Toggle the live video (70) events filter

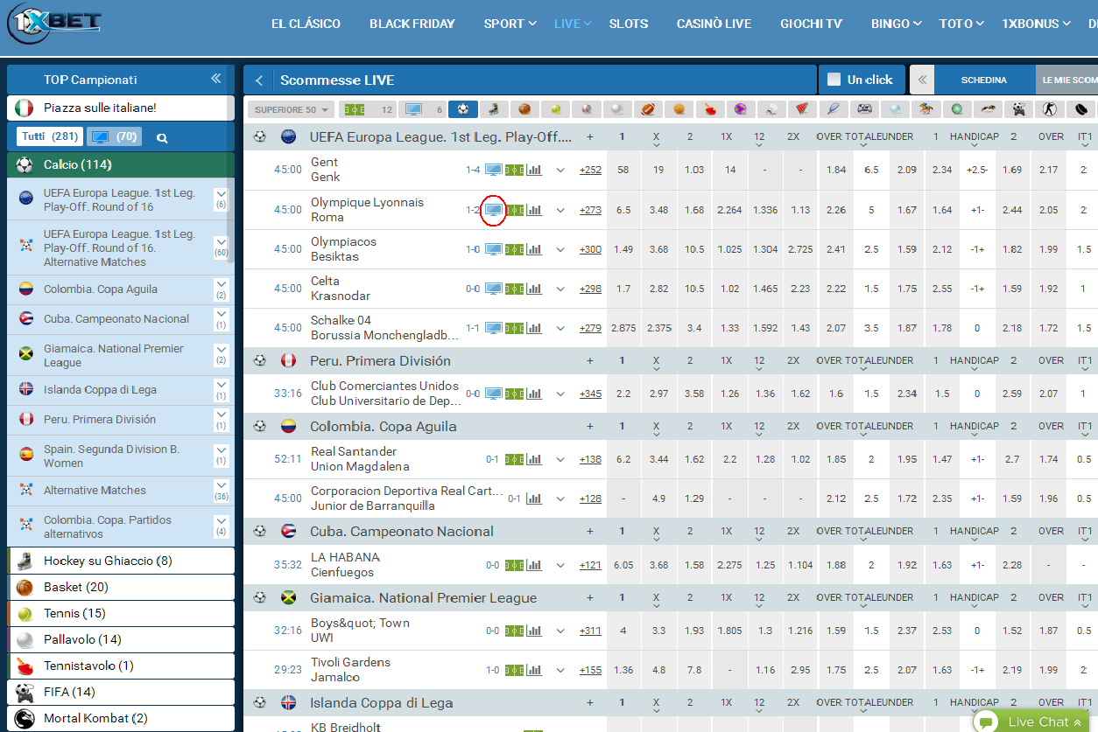(x=114, y=136)
